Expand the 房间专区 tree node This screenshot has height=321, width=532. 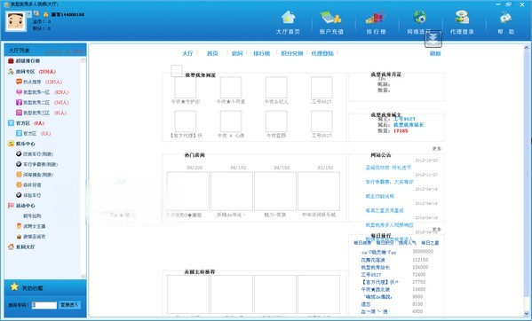pos(11,72)
